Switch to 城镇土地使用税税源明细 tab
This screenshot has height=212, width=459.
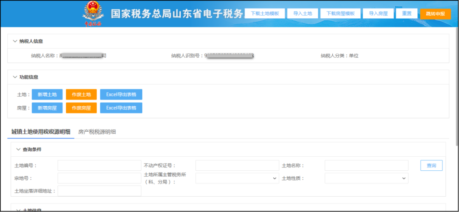[41, 132]
